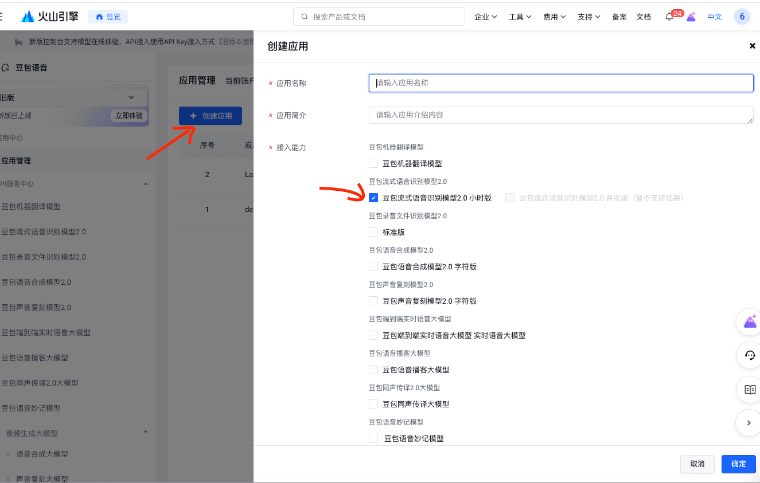Open the floating AI assistant button
Screen dimensions: 760x483
pos(750,323)
